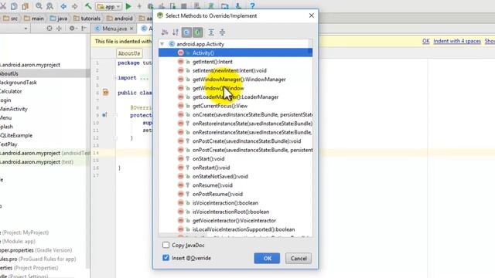Click the hide project panel icon
Screen dimensions: 495x278
coord(84,29)
